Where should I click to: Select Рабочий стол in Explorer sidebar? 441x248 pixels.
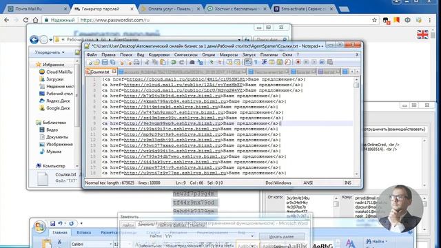pos(56,94)
